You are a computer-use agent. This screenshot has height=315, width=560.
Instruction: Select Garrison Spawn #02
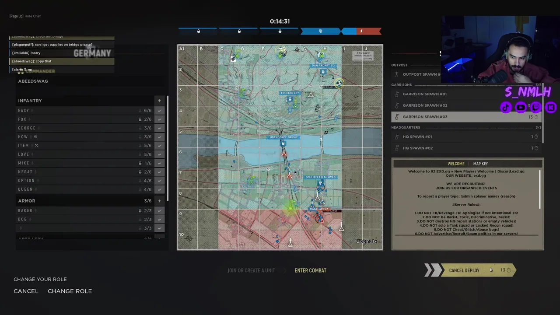[x=466, y=105]
